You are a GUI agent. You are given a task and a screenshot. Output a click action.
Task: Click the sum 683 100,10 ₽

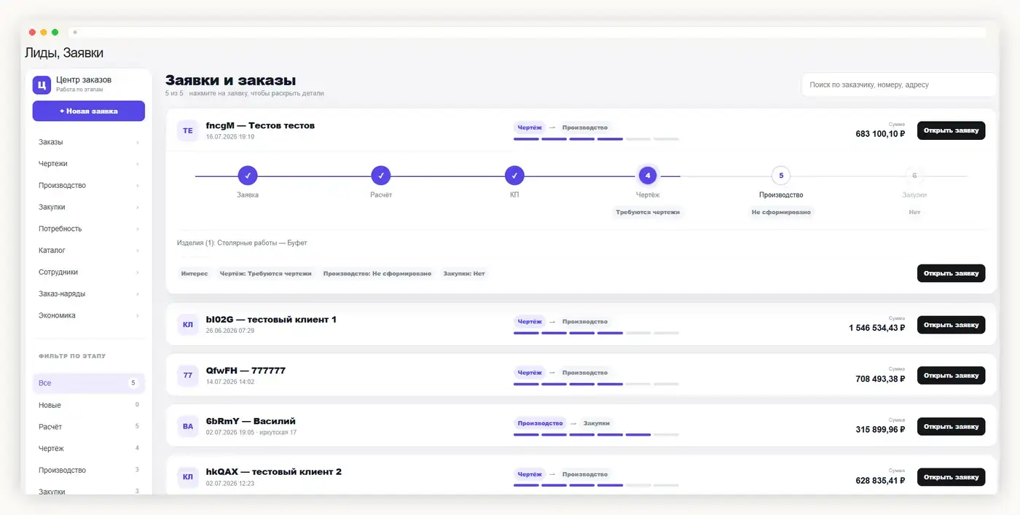pos(880,134)
